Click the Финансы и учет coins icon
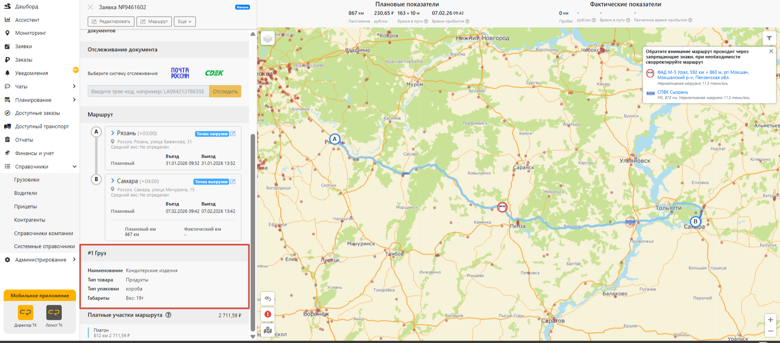 [7, 153]
